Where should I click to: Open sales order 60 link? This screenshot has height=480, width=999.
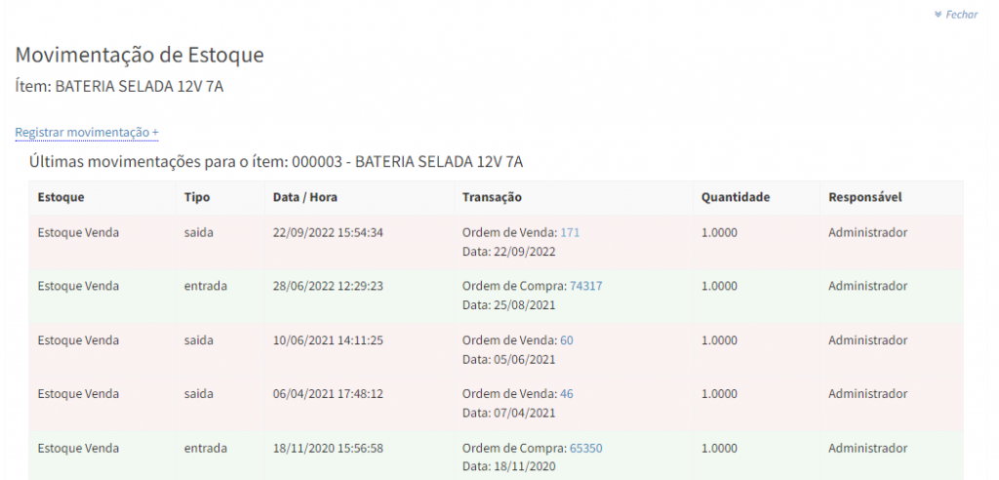pos(566,340)
